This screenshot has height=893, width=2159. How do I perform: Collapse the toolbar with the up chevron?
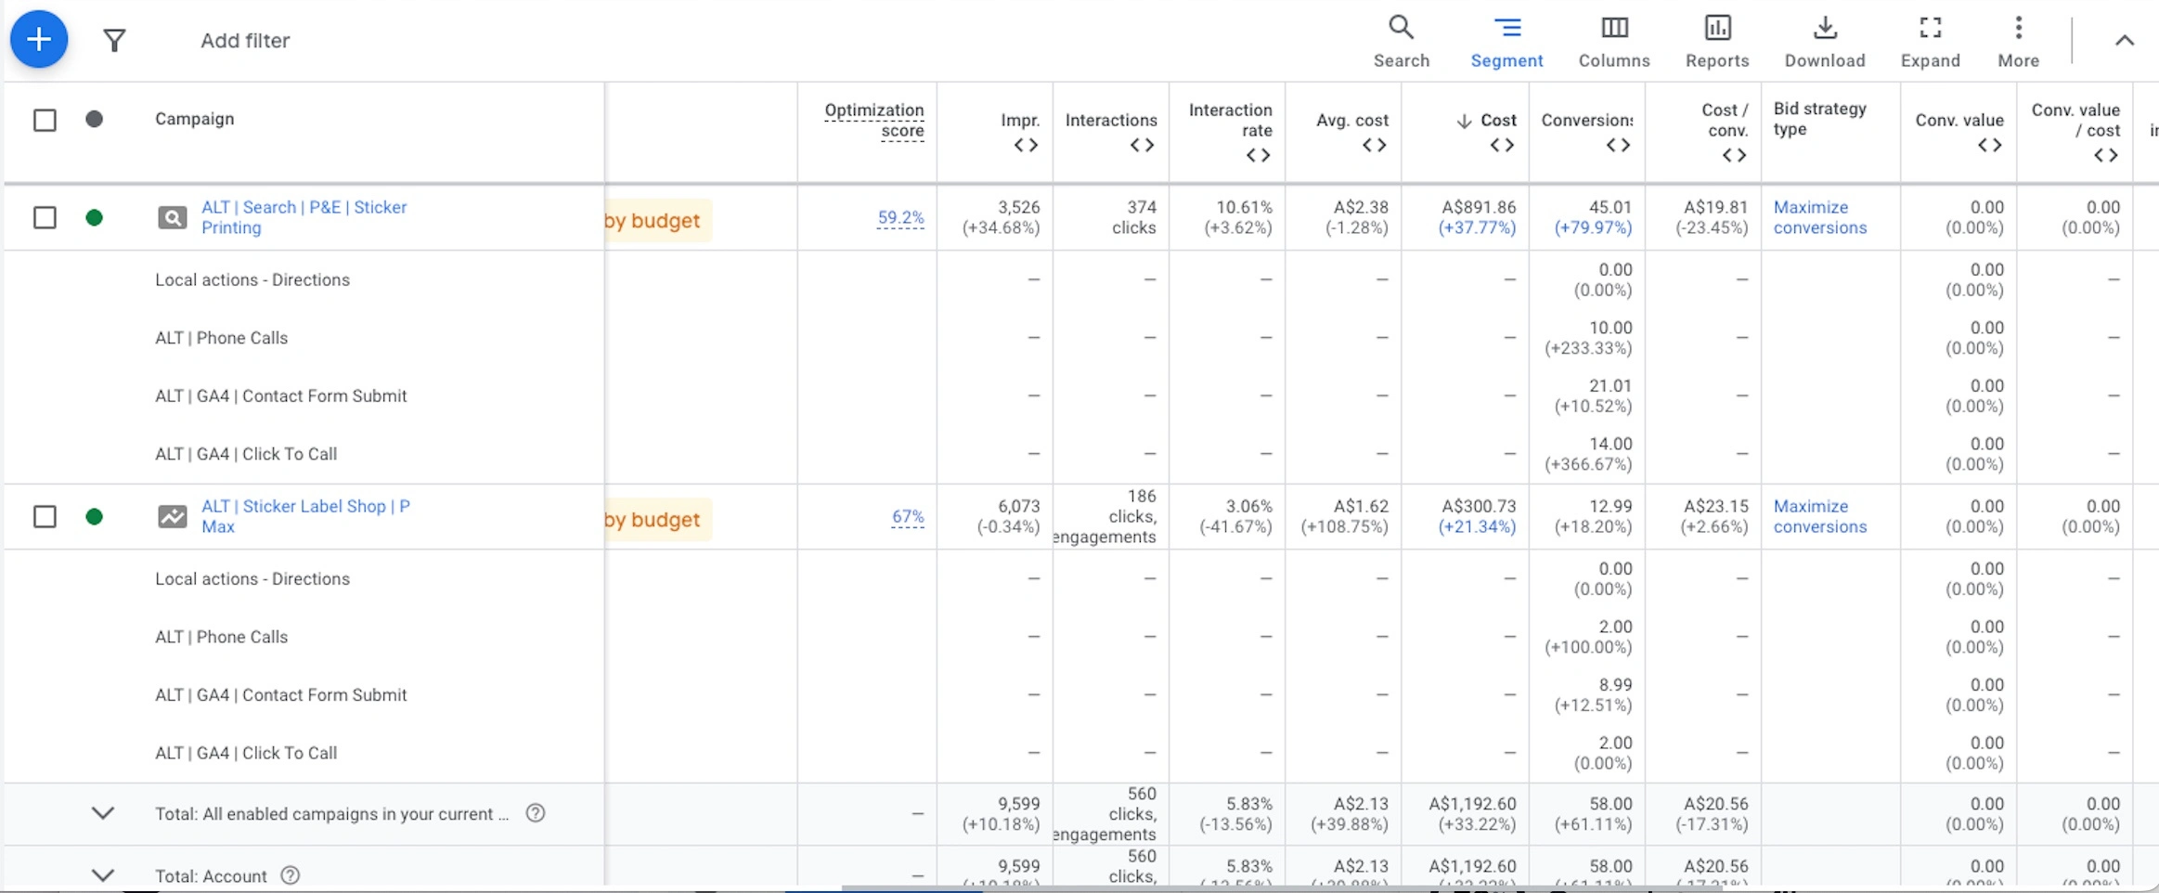tap(2124, 41)
